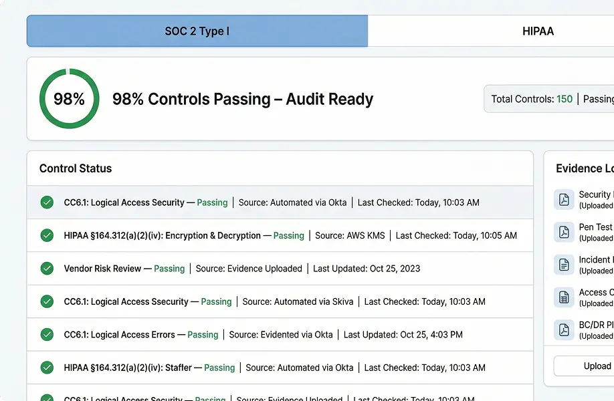Screen dimensions: 614x401
Task: Switch to the SOC 2 Type I tab
Action: 197,31
